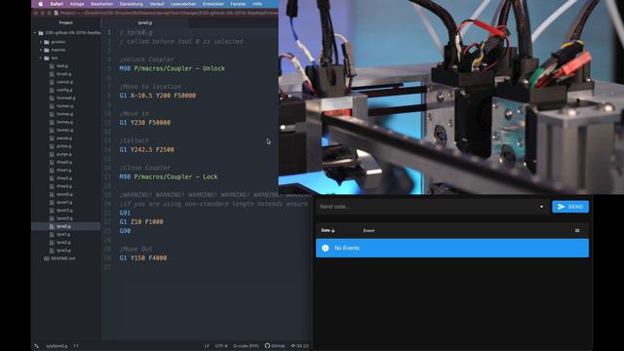Click the gcodes folder icon

(47, 42)
